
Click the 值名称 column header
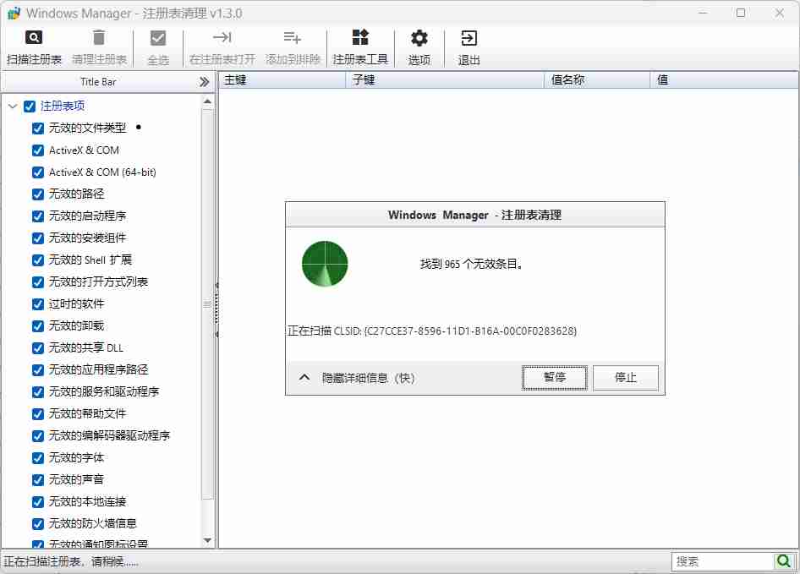click(596, 80)
